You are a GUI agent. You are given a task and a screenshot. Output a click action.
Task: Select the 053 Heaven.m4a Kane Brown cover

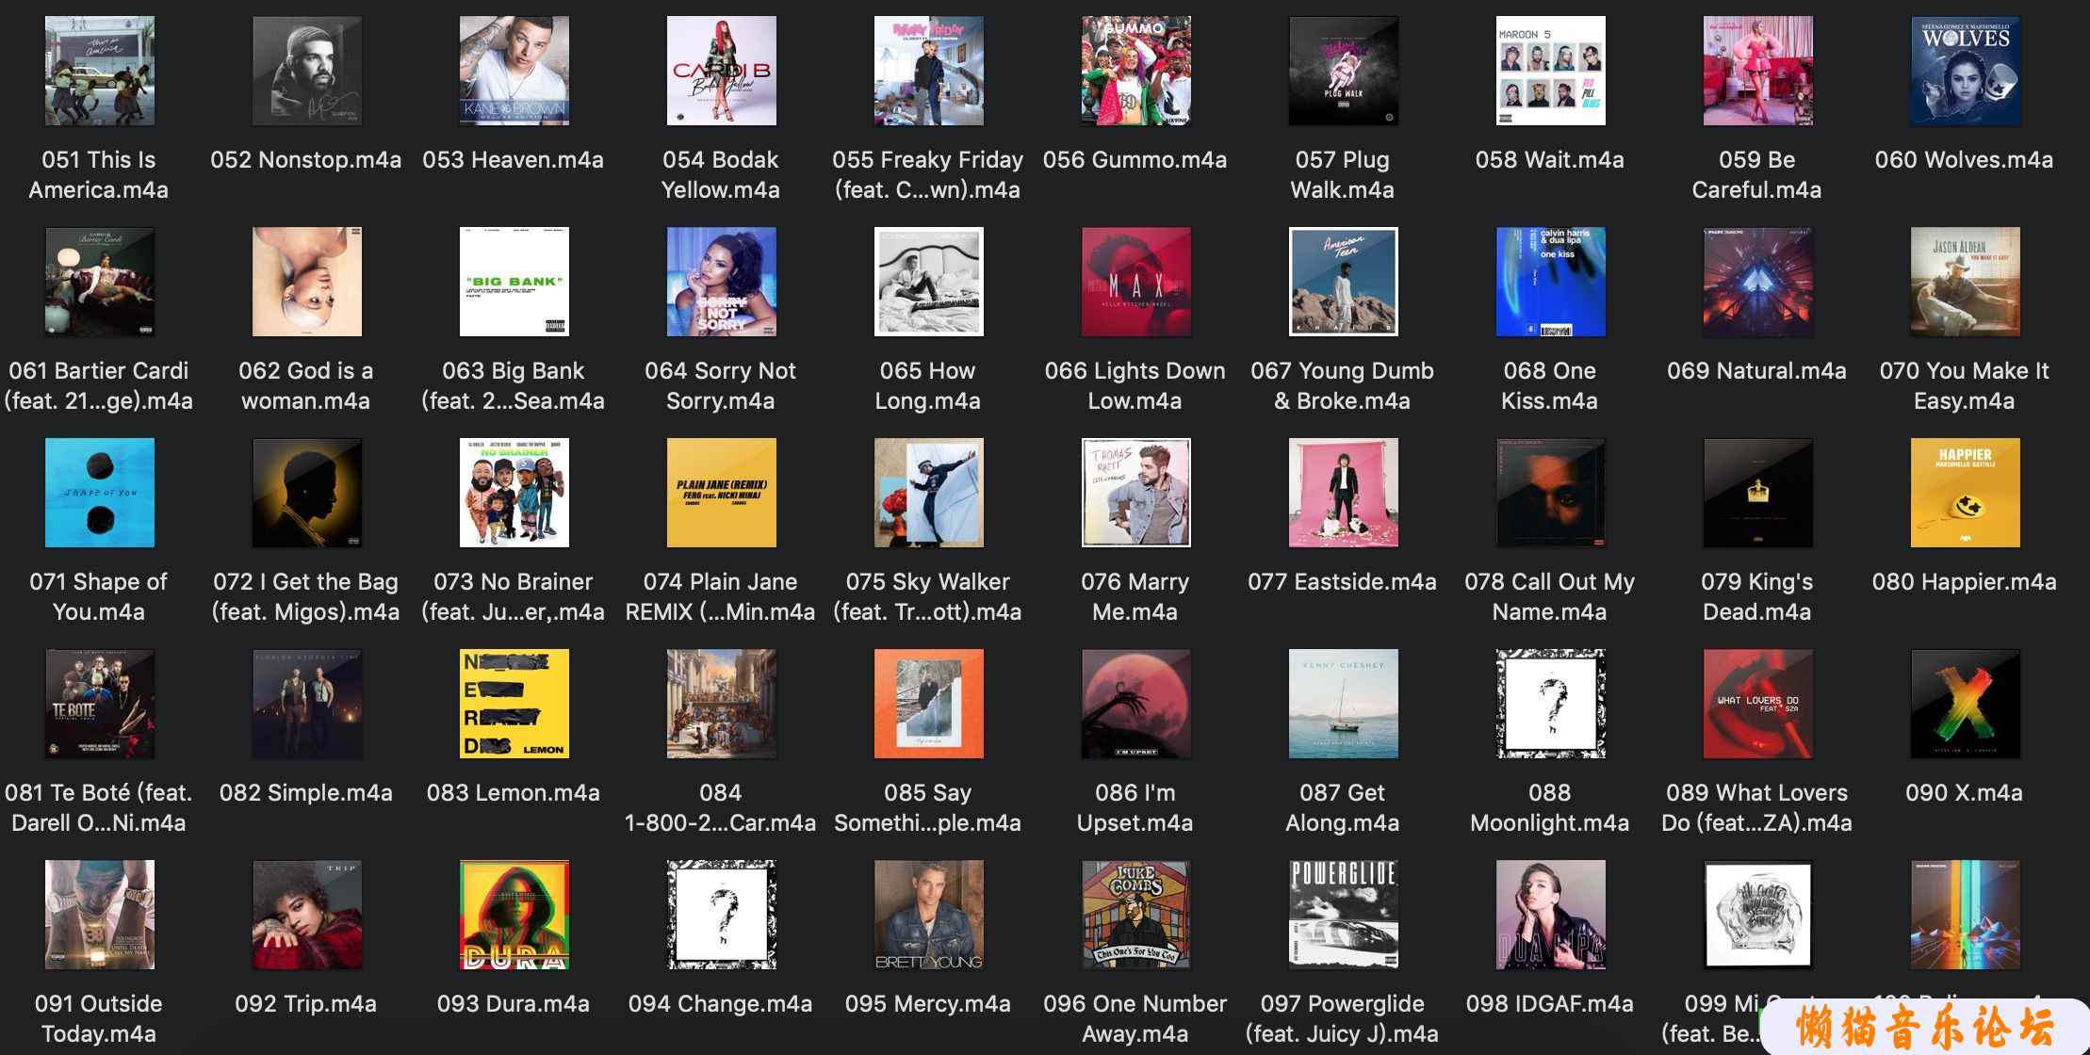pos(514,71)
